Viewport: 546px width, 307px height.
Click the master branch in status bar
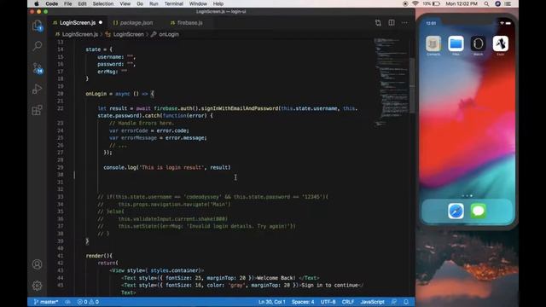(46, 302)
